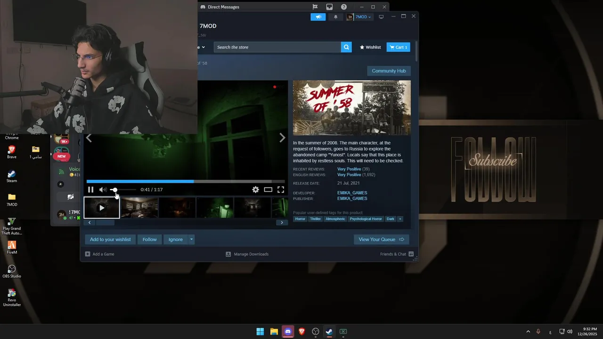This screenshot has width=603, height=339.
Task: Open Manage Downloads
Action: 247,254
